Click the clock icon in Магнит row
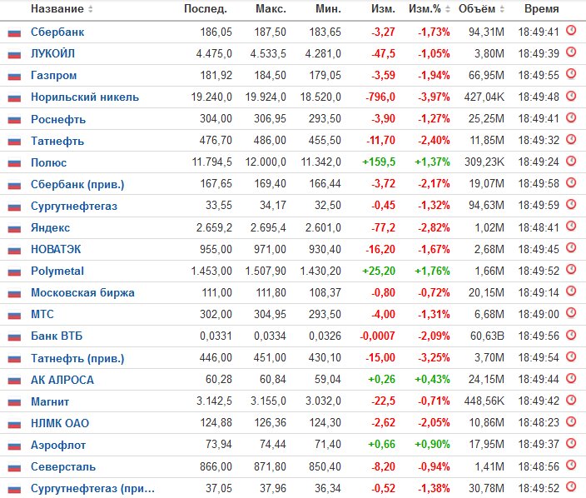586x498 pixels. pos(571,400)
